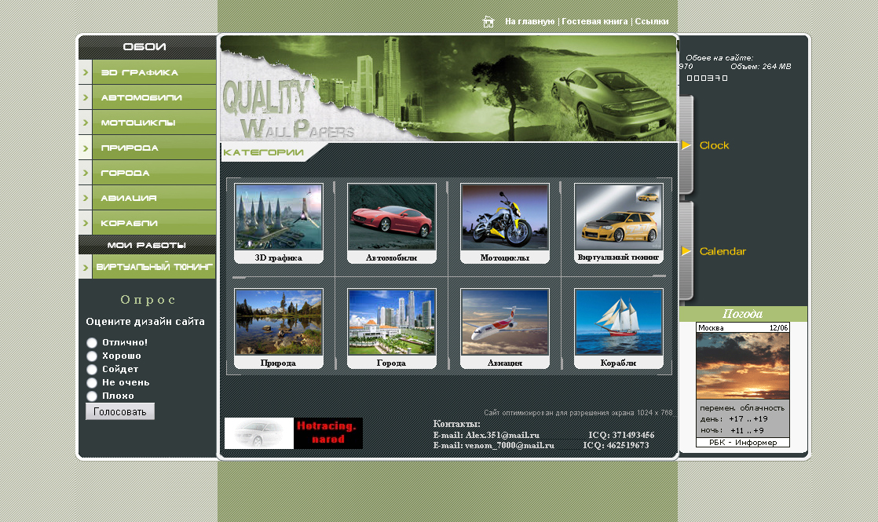Click the arrow icon next to АВТОМОБИЛИ
This screenshot has height=522, width=878.
click(85, 97)
